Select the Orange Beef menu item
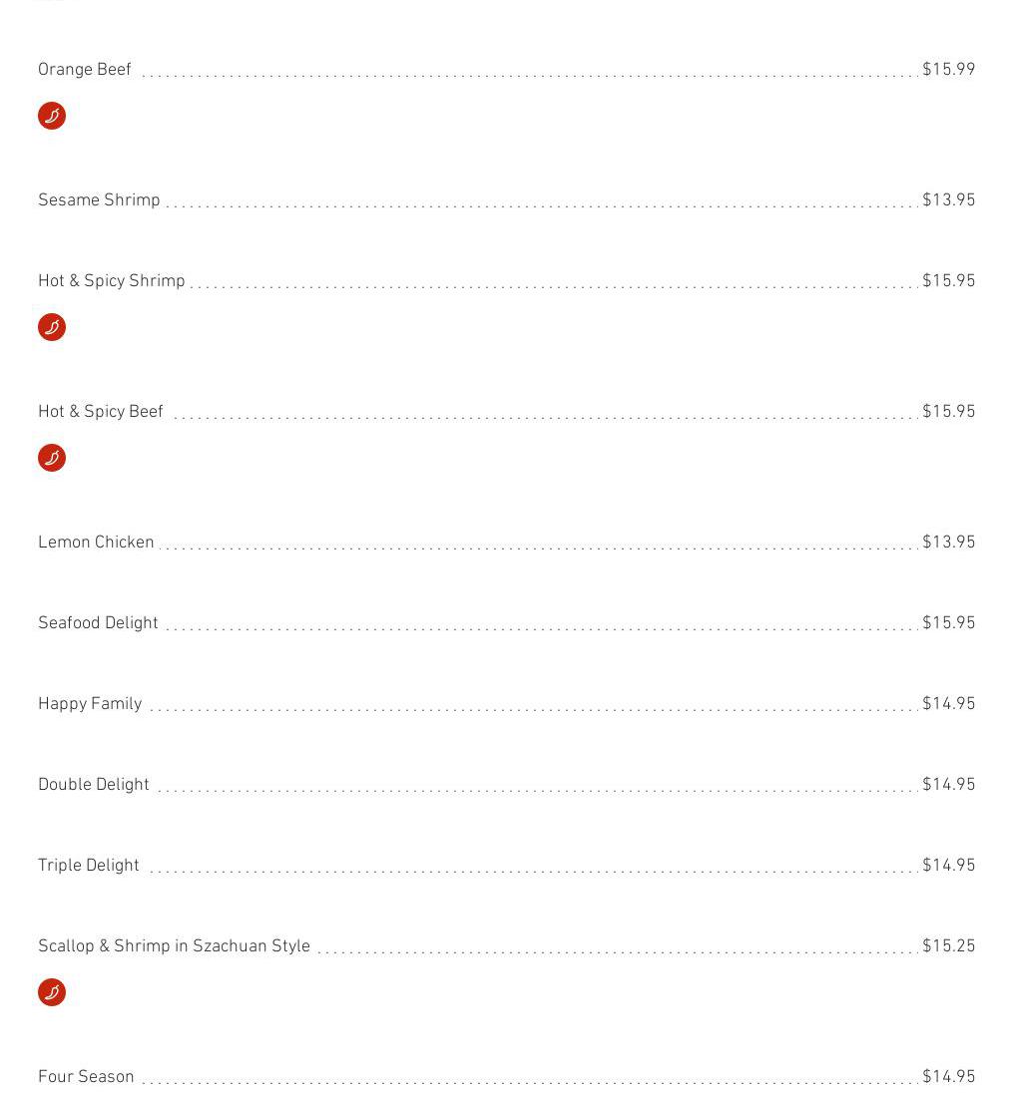The height and width of the screenshot is (1100, 1013). (85, 70)
